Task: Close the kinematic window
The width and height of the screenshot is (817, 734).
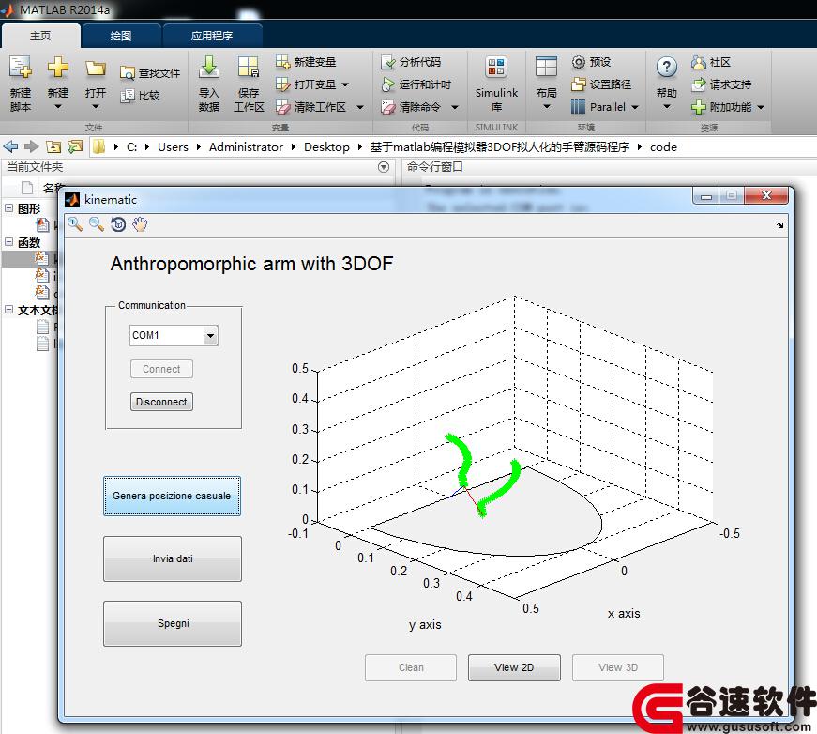Action: (x=766, y=195)
